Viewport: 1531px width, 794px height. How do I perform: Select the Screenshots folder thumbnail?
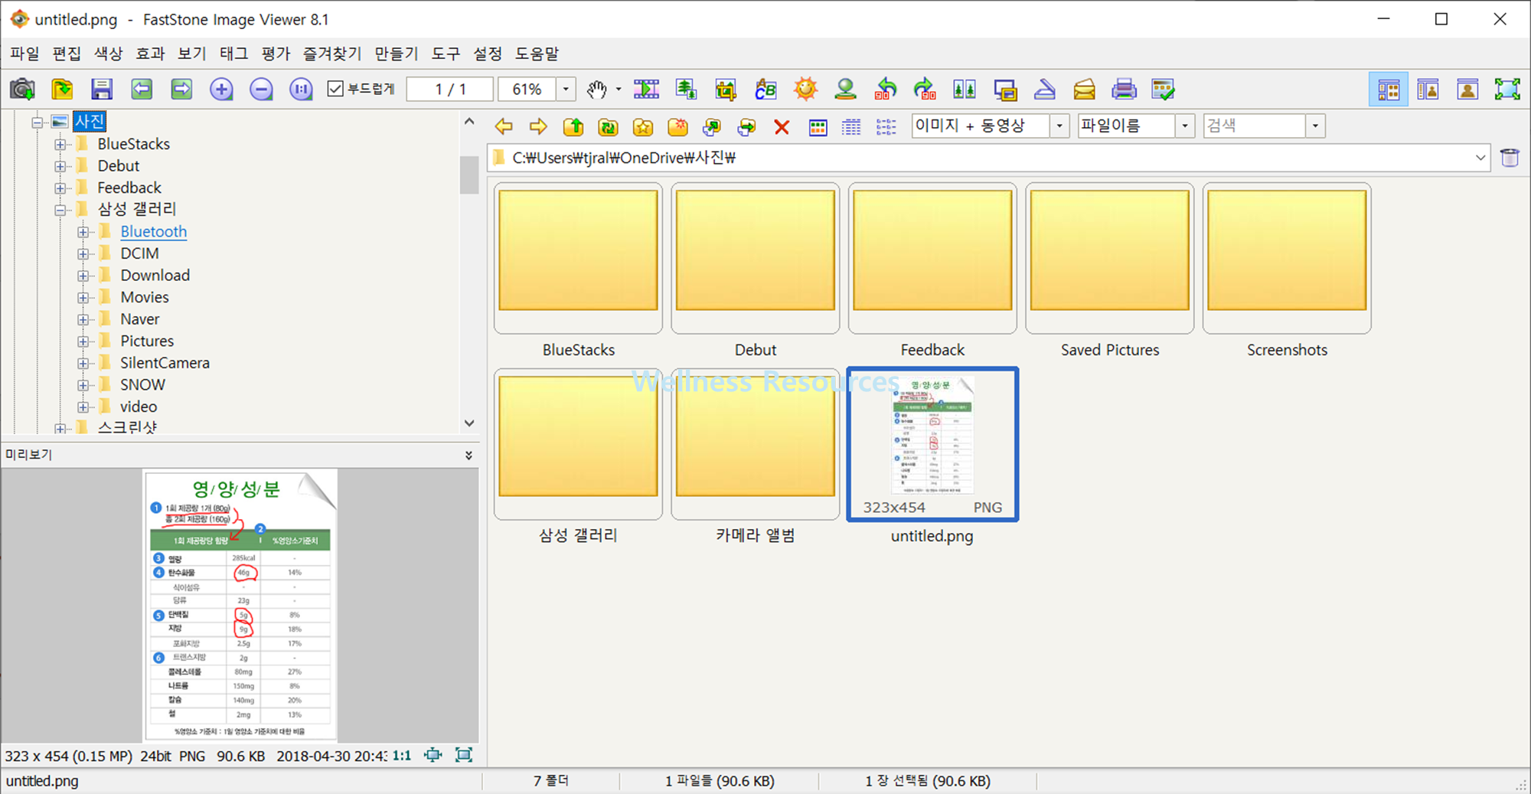(1287, 258)
